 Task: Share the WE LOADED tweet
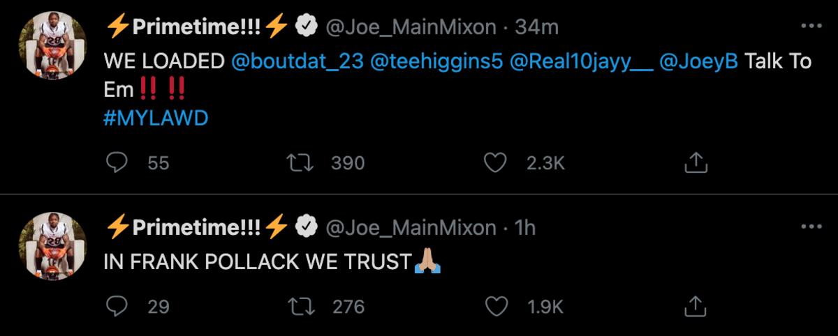coord(696,163)
